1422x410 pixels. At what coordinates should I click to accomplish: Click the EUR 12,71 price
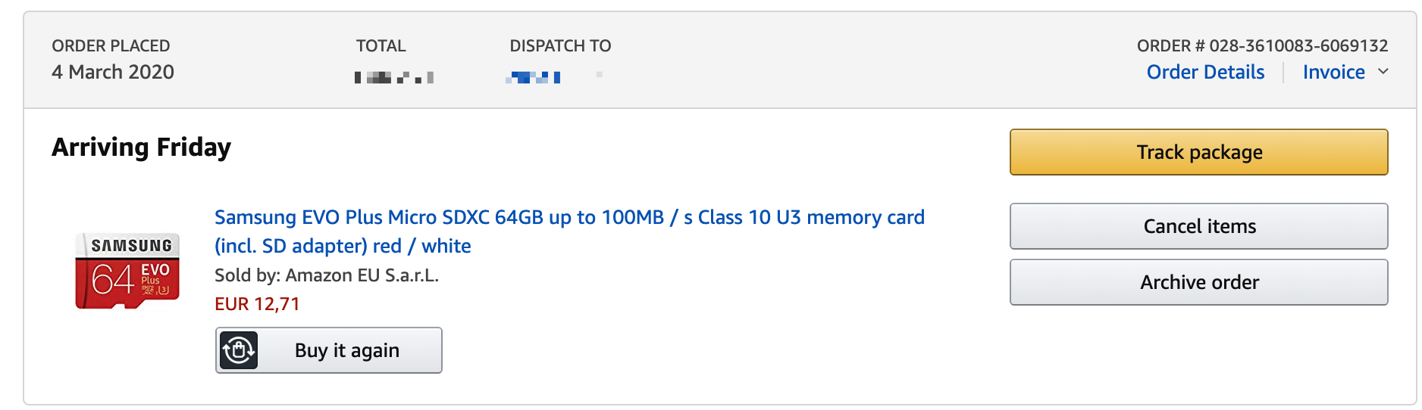[257, 304]
